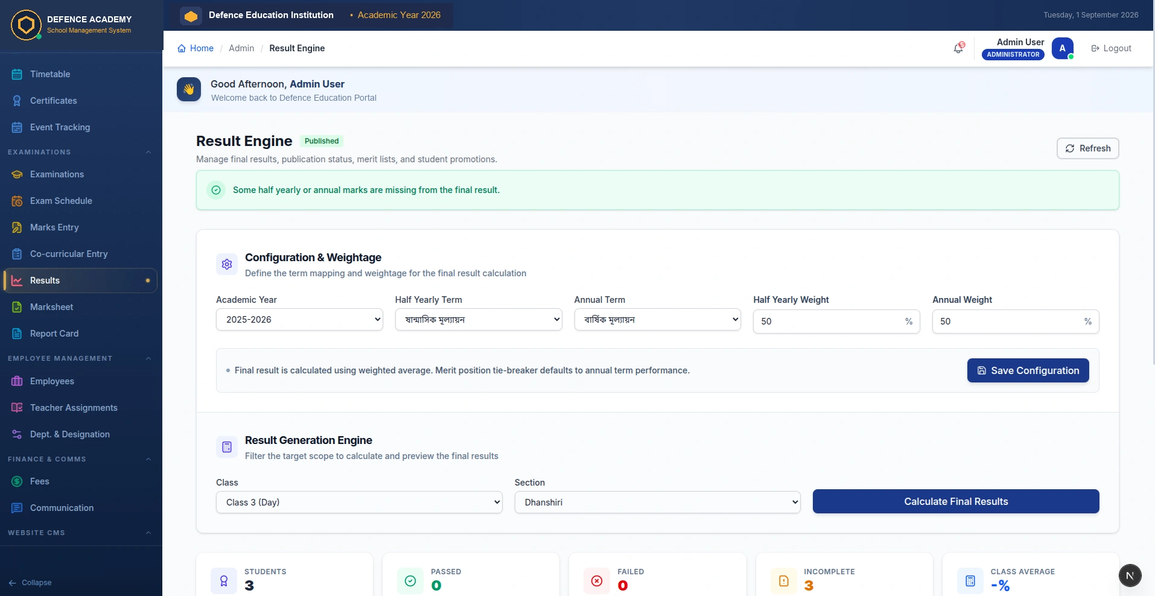This screenshot has height=596, width=1155.
Task: Click the Communication message icon
Action: click(17, 508)
